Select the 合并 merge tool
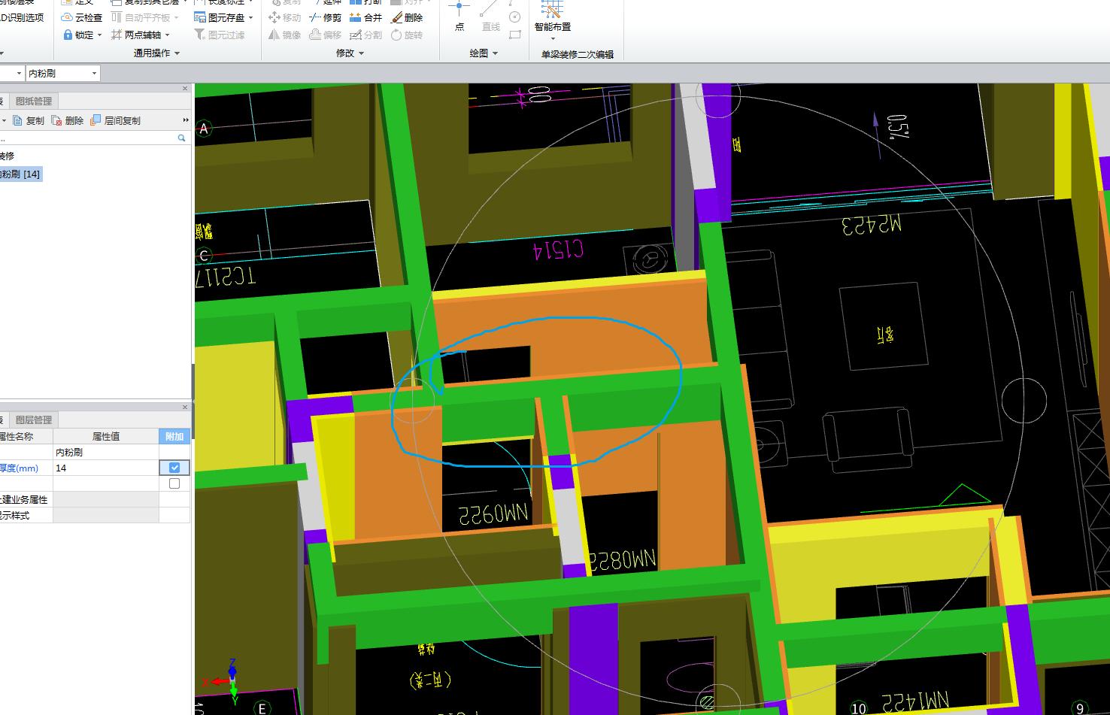1110x715 pixels. click(x=365, y=17)
